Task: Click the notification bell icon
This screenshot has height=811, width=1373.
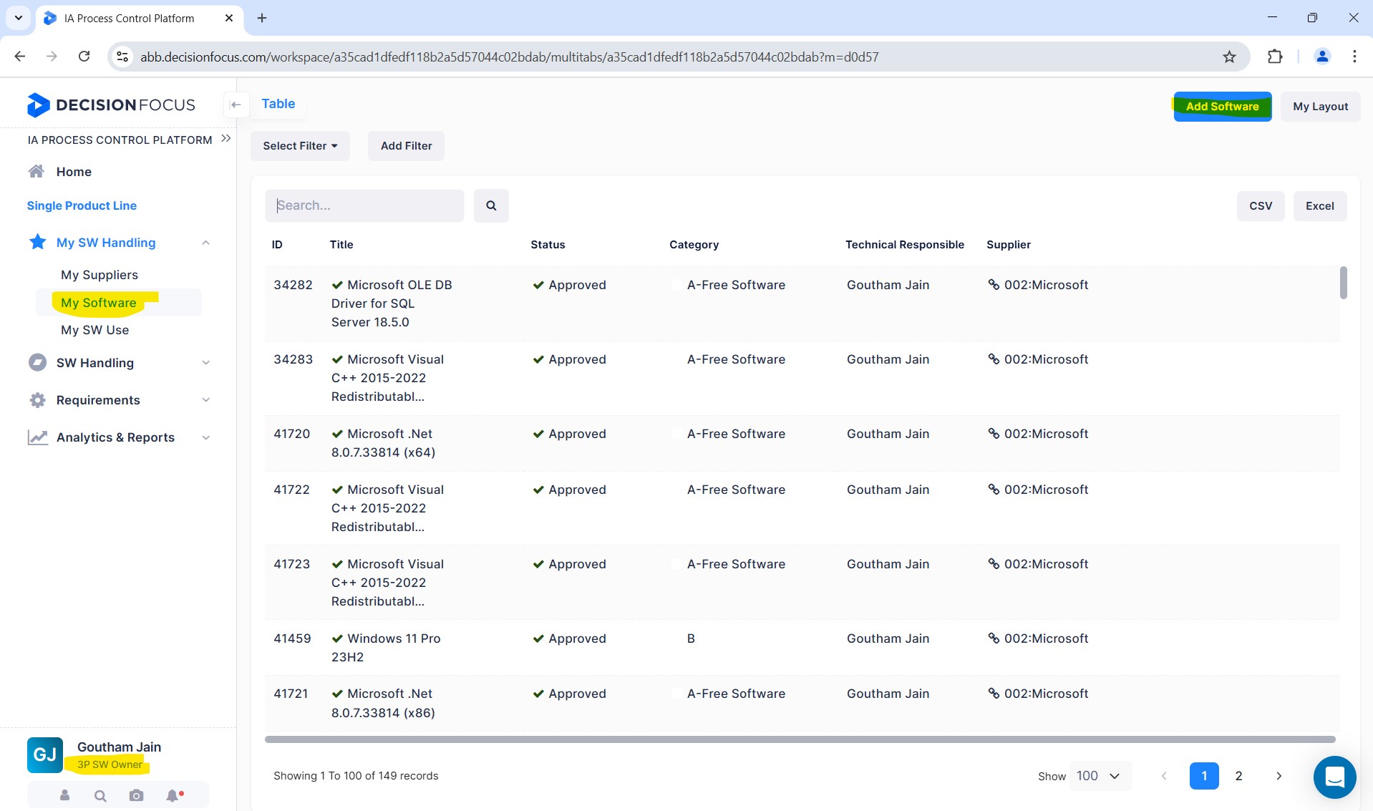Action: (173, 795)
